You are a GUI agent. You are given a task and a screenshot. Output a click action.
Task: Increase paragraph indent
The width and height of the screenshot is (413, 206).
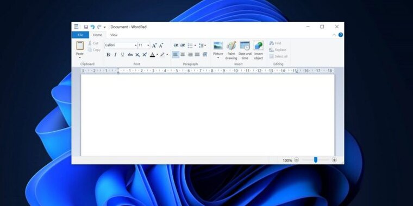[183, 46]
